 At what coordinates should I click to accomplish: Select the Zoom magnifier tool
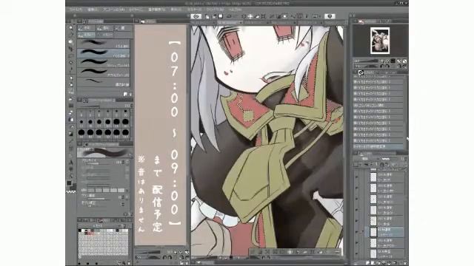tap(71, 28)
